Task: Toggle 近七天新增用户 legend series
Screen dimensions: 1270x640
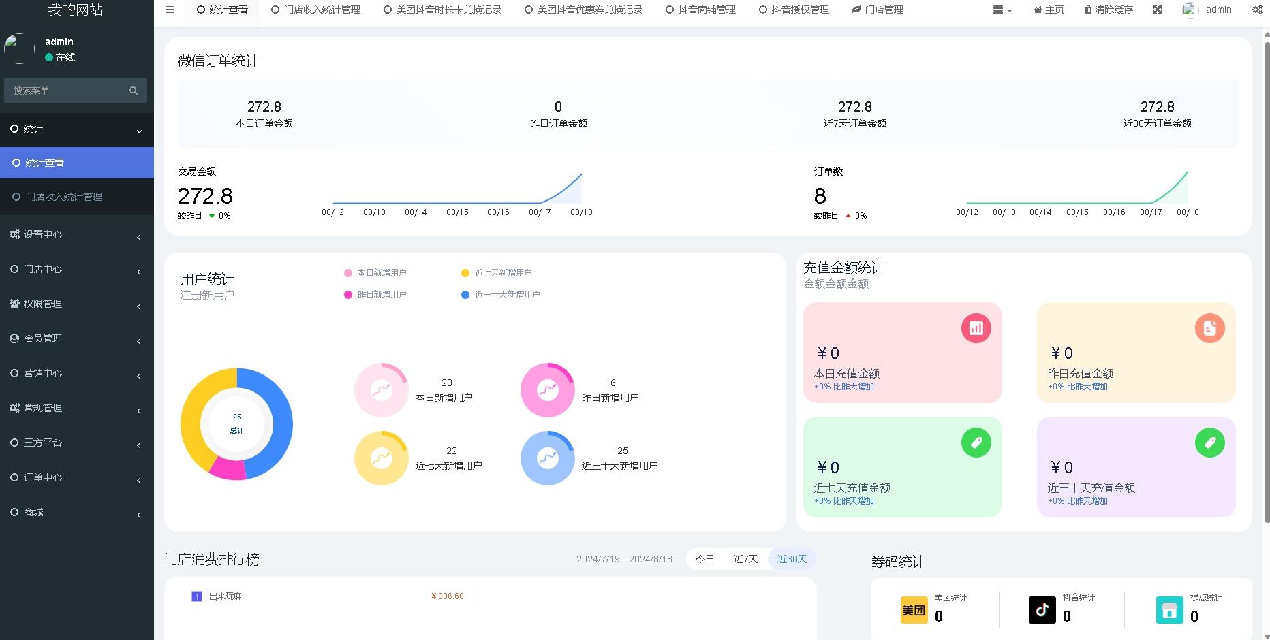Action: 497,273
